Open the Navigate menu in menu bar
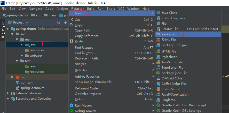This screenshot has height=113, width=229. click(35, 8)
